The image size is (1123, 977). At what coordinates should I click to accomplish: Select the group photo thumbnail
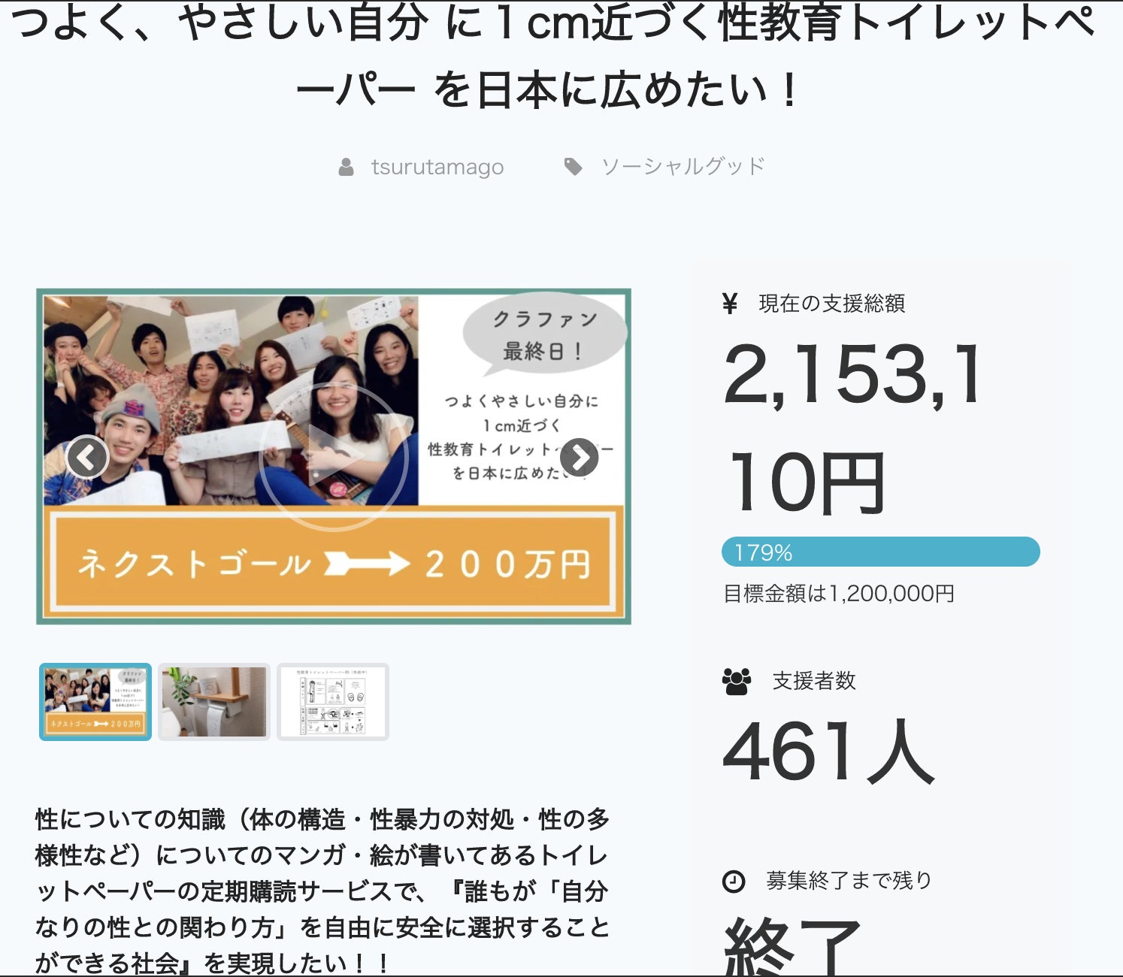[x=95, y=702]
